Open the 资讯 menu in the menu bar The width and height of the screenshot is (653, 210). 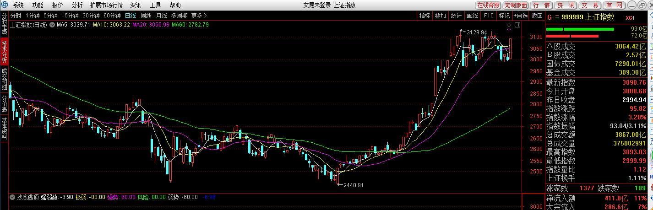136,5
